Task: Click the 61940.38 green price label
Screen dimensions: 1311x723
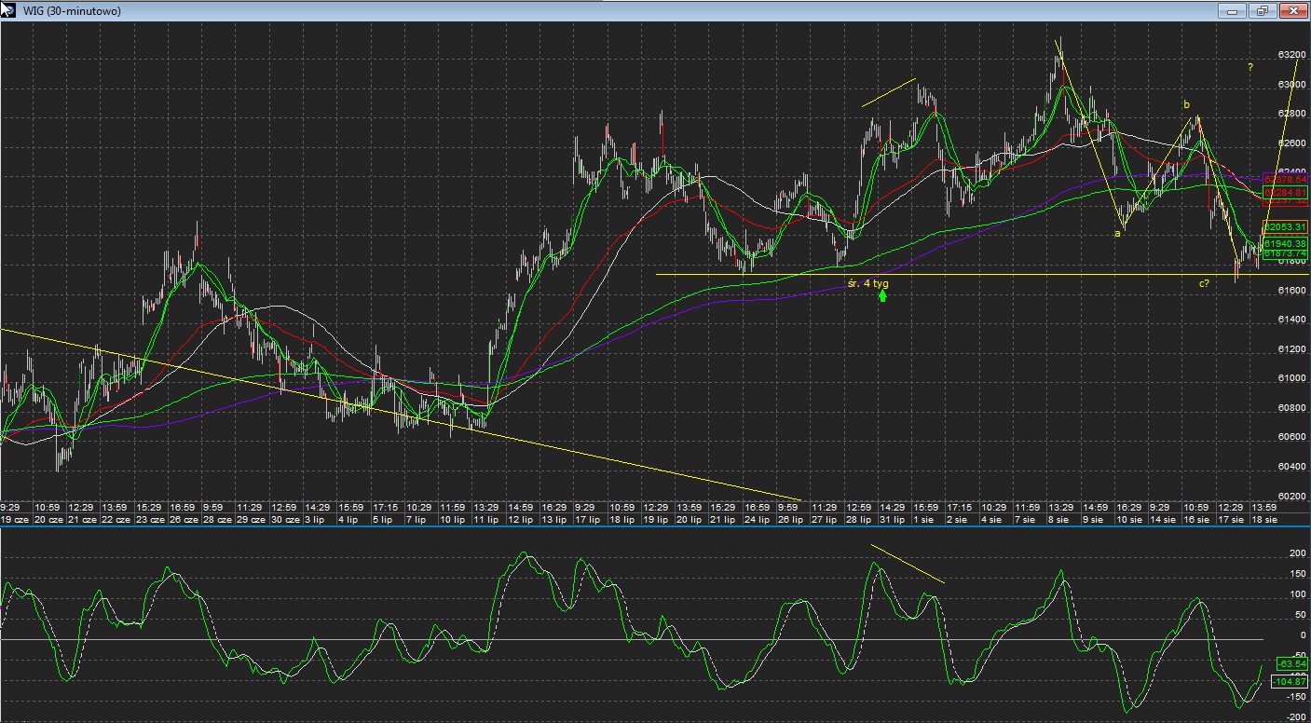Action: point(1286,243)
